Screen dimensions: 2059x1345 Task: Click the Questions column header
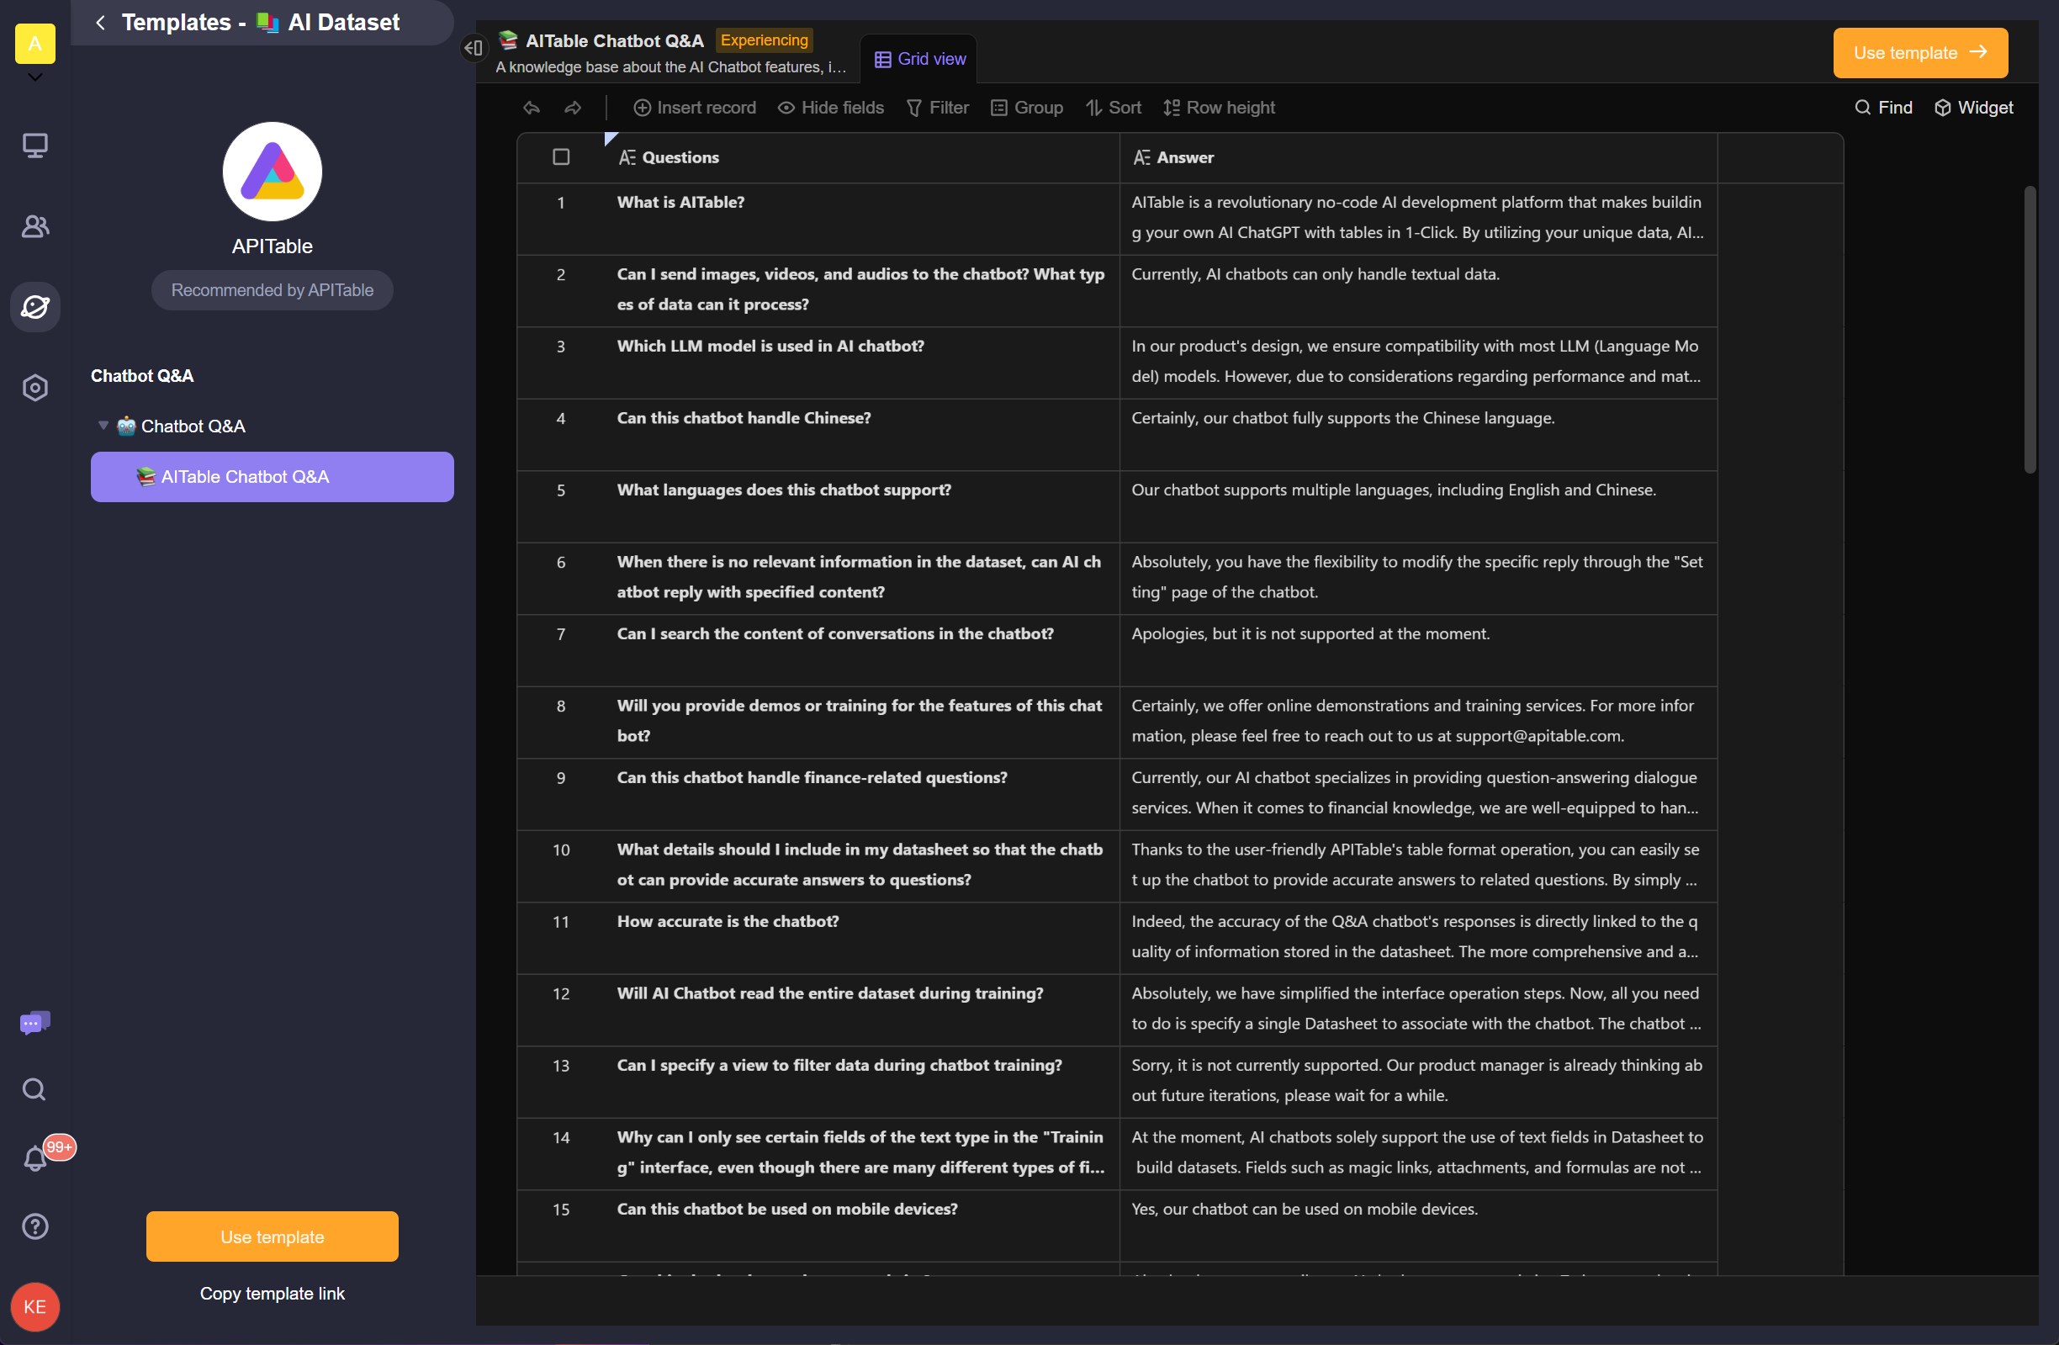pyautogui.click(x=861, y=157)
